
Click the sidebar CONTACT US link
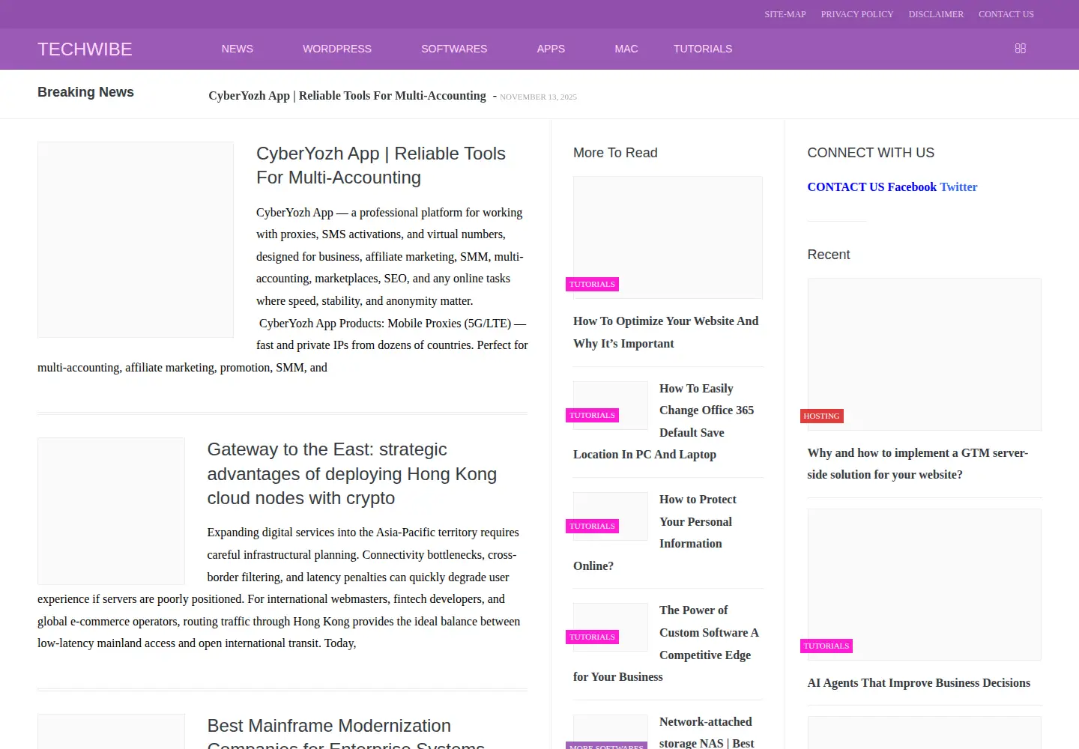pos(845,187)
